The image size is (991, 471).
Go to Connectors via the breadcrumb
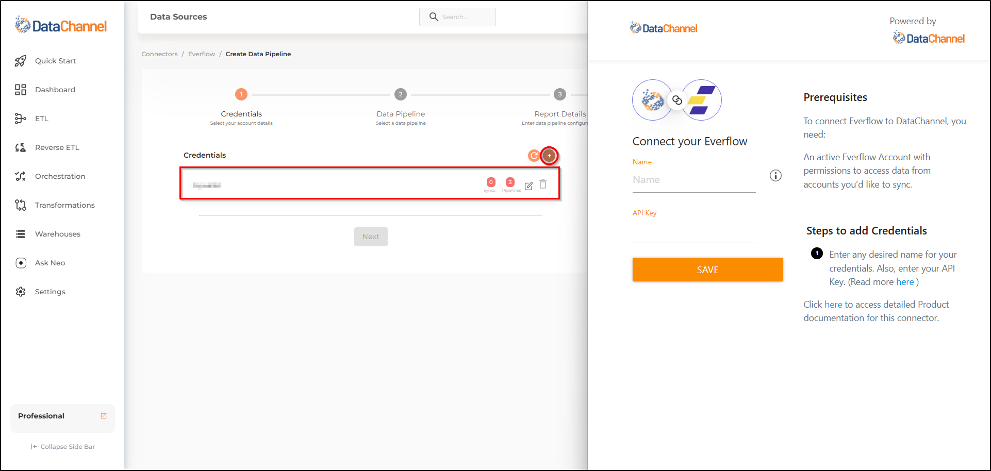tap(159, 54)
